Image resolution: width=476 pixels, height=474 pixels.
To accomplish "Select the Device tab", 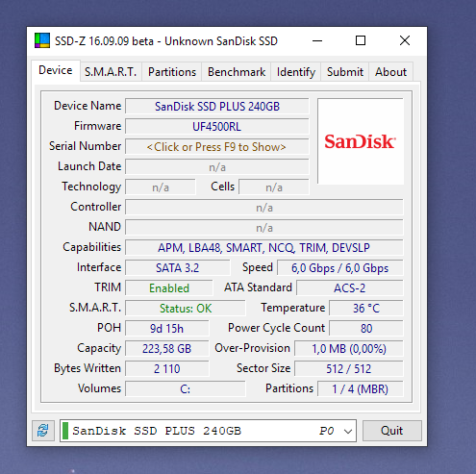I will pos(56,70).
